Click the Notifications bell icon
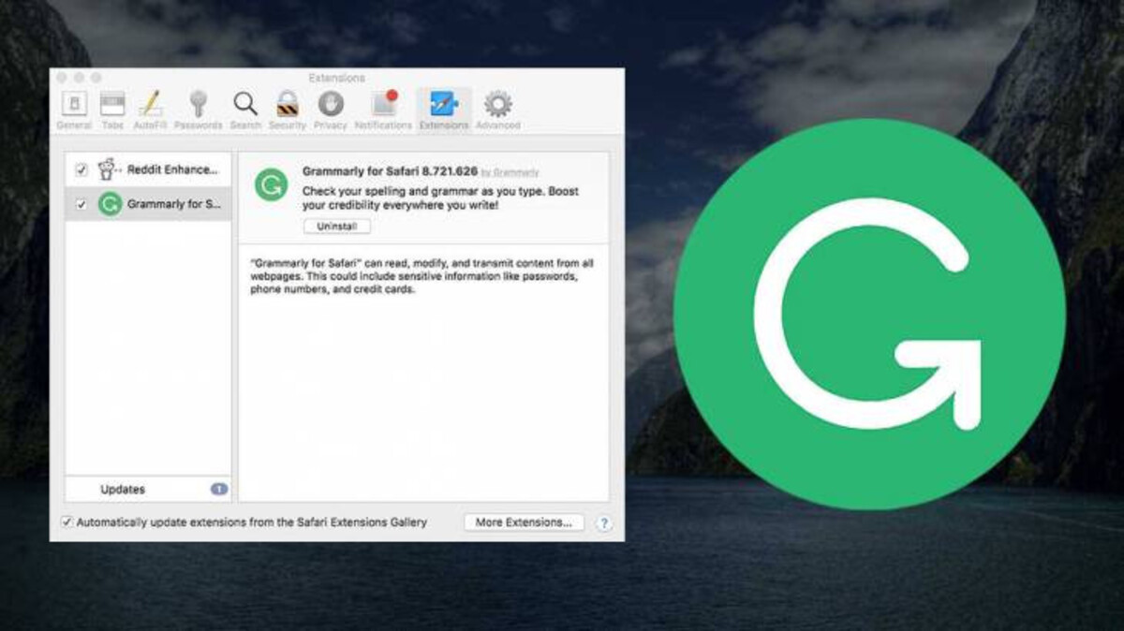1124x631 pixels. coord(382,103)
